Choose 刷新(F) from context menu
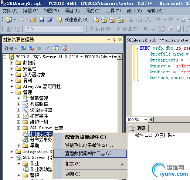This screenshot has height=180, width=190. click(x=90, y=174)
